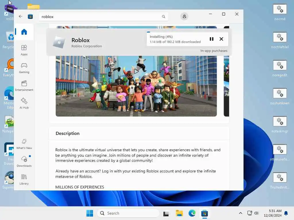Click the Roblox app title
The height and width of the screenshot is (220, 294).
pos(80,40)
